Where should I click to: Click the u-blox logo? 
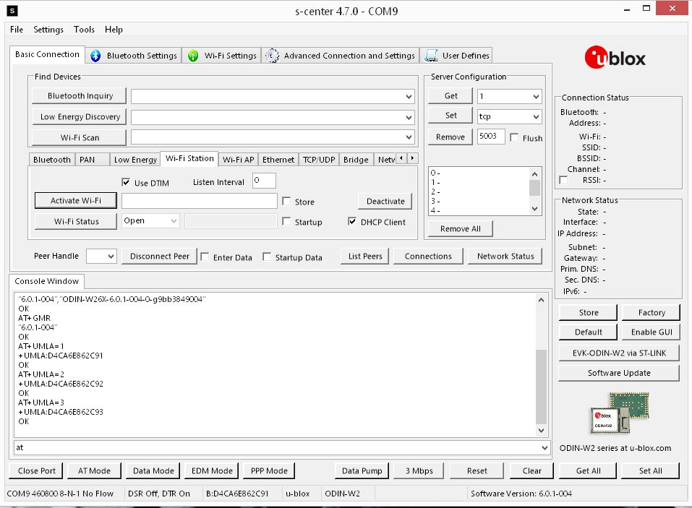(615, 57)
